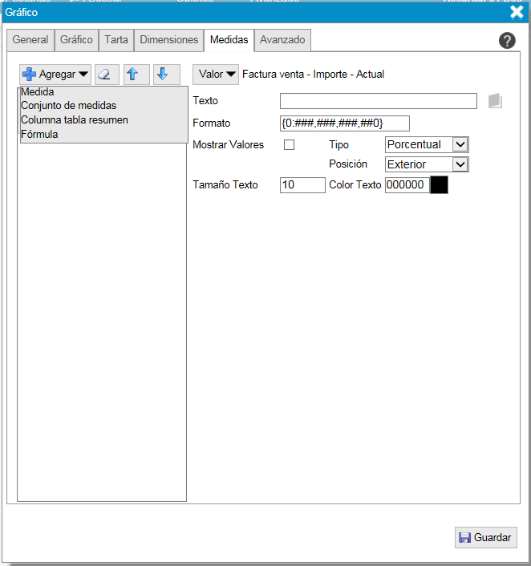Close the Gráfico dialog with X
This screenshot has height=566, width=531.
(517, 11)
